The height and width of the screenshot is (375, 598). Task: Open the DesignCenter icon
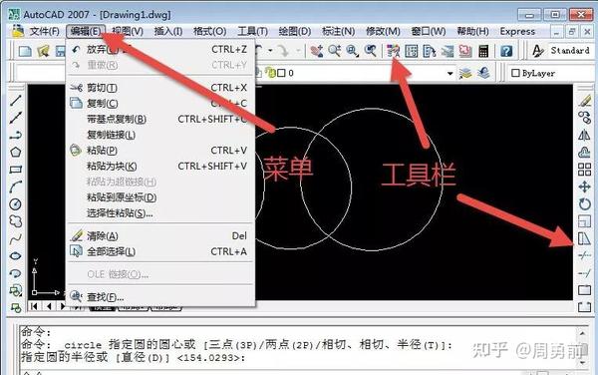pyautogui.click(x=411, y=51)
